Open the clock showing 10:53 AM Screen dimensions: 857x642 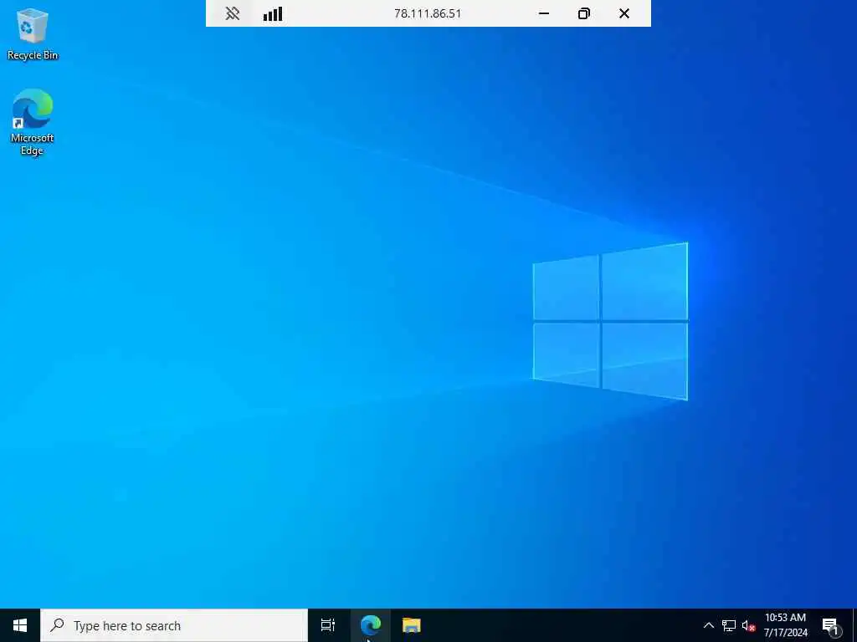tap(785, 625)
